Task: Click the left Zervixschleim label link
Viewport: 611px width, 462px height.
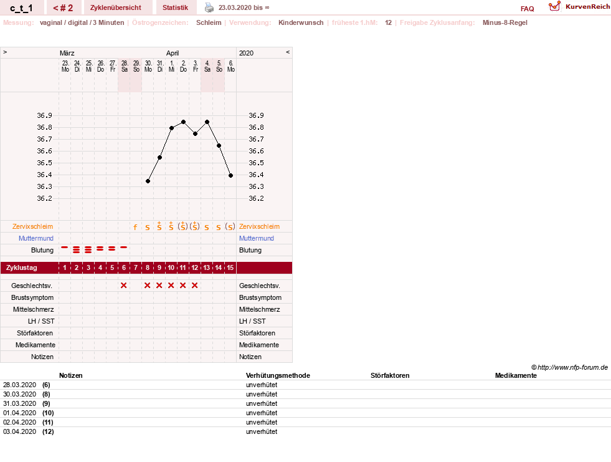Action: [x=33, y=226]
